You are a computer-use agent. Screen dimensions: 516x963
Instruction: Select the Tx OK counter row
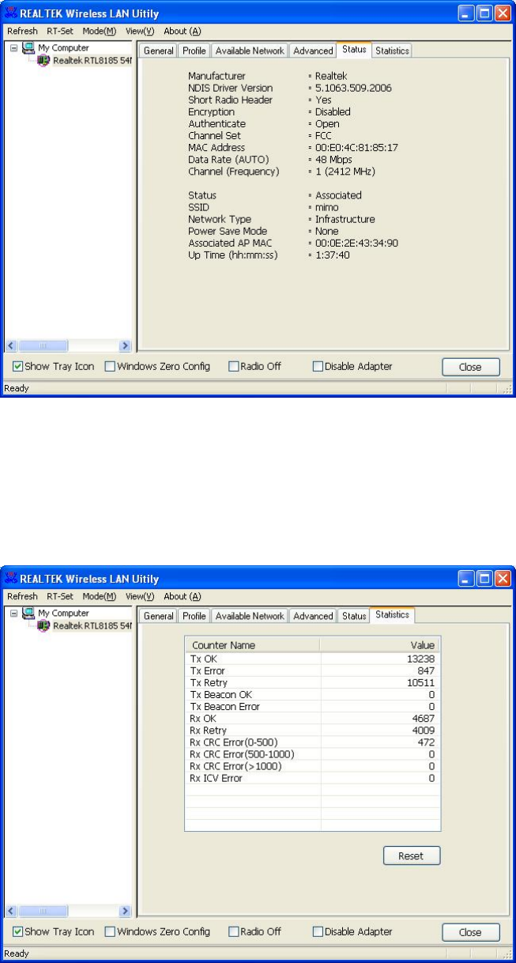coord(312,658)
